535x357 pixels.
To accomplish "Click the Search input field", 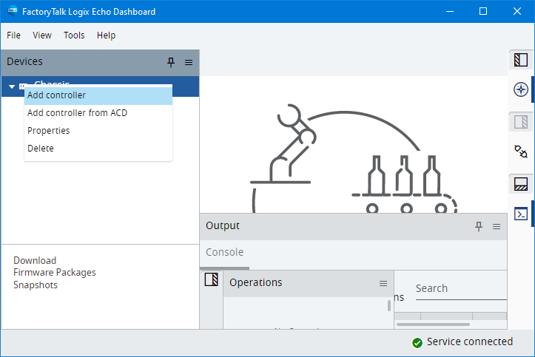I will 461,289.
